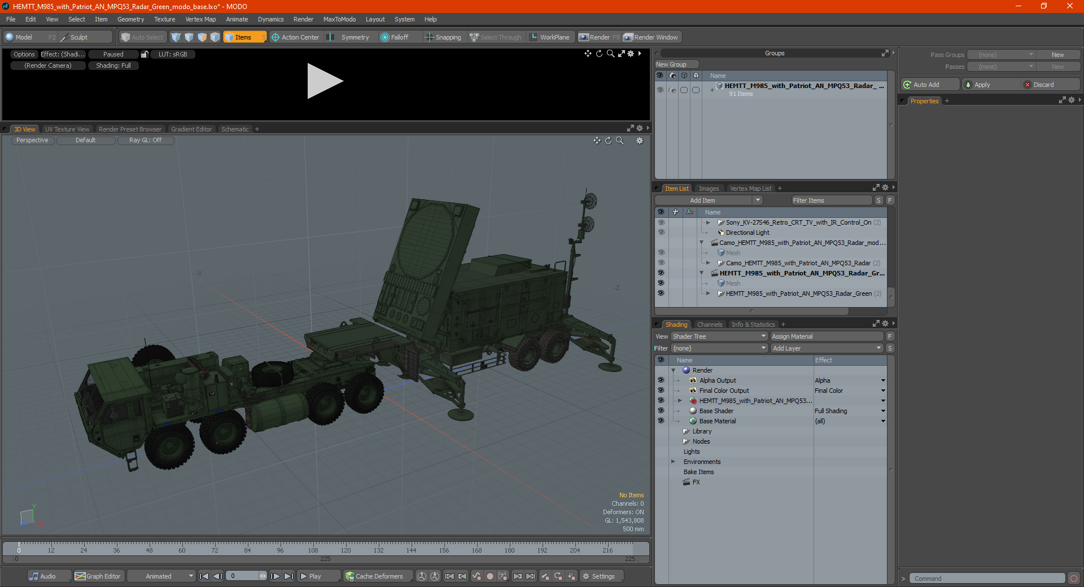Switch to Schematic tab

(235, 129)
